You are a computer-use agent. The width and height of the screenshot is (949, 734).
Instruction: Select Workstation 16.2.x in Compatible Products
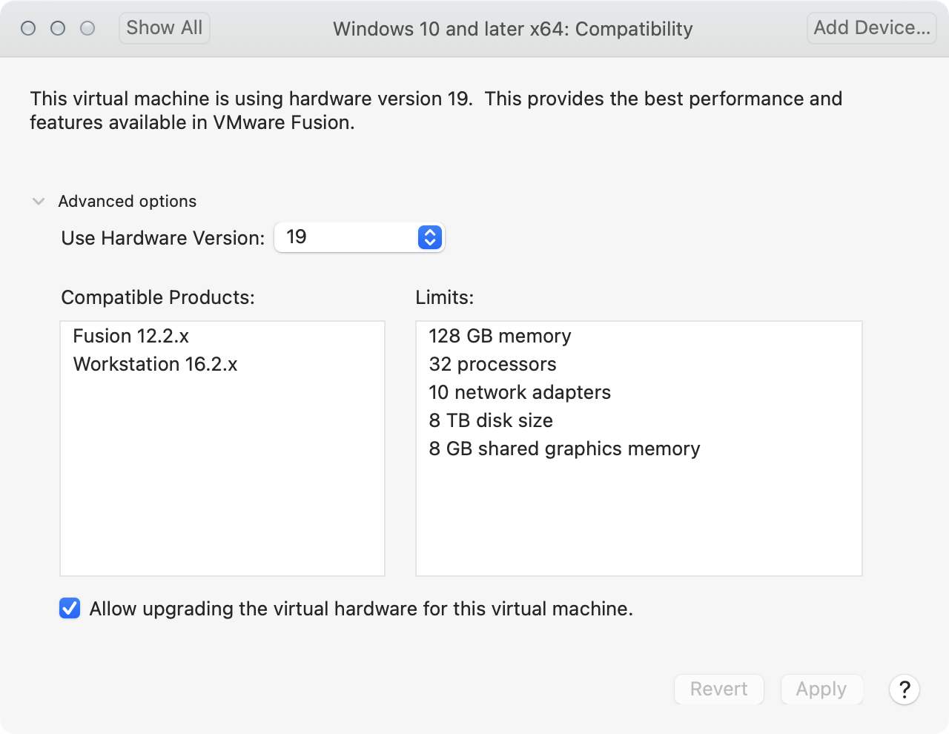tap(156, 364)
